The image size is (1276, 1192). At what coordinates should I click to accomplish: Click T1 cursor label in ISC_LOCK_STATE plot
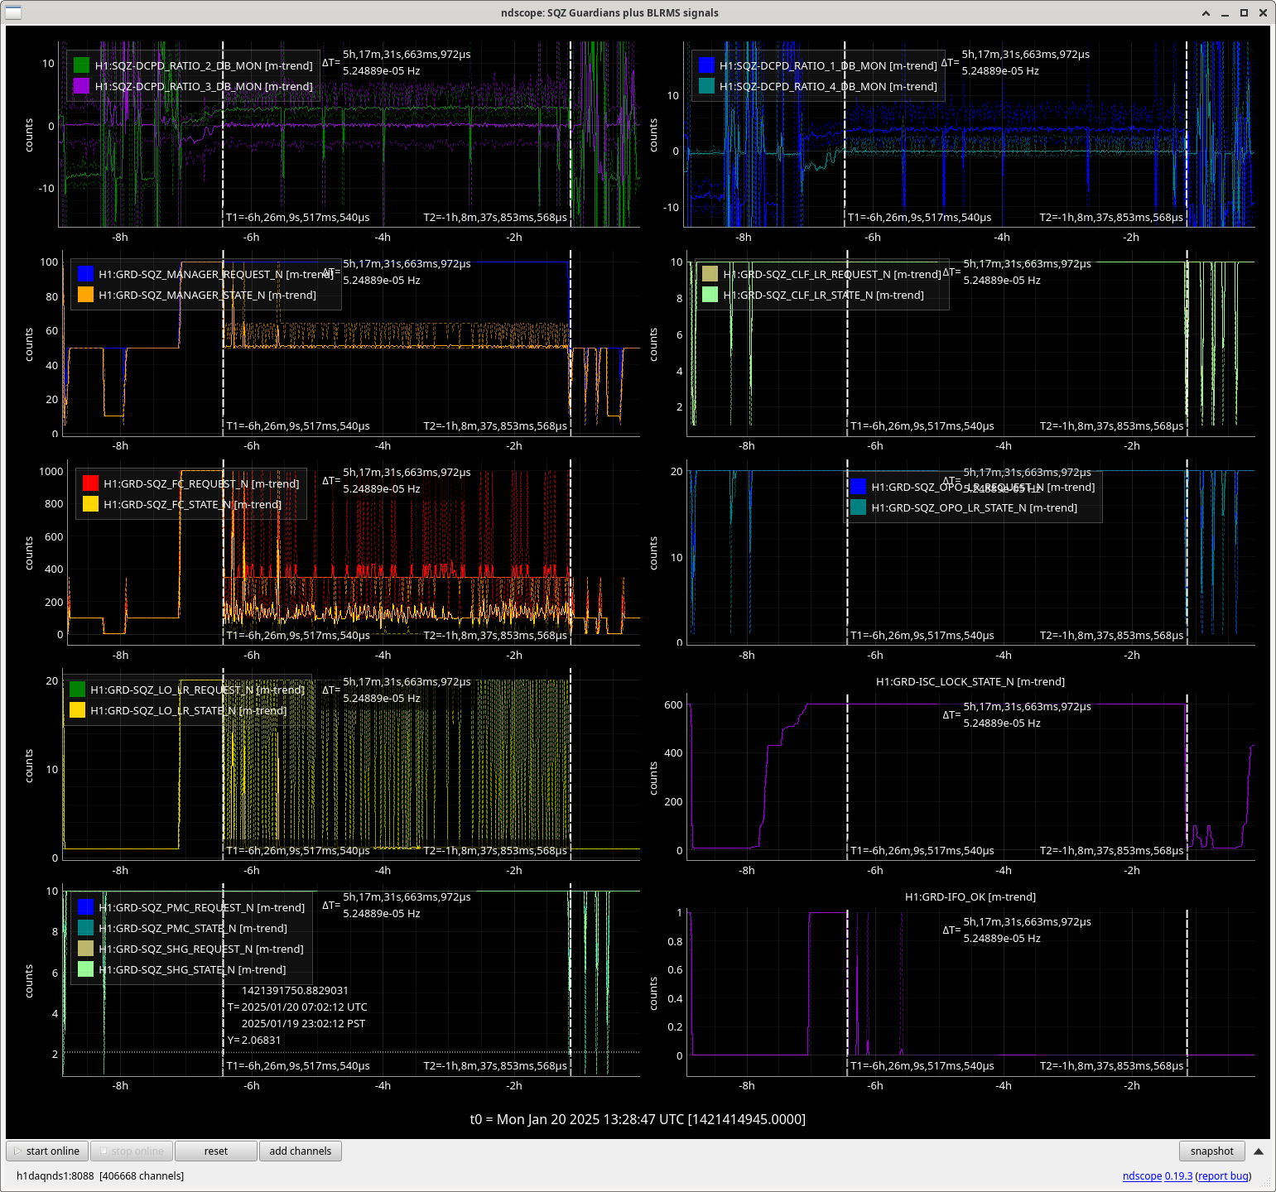tap(922, 850)
